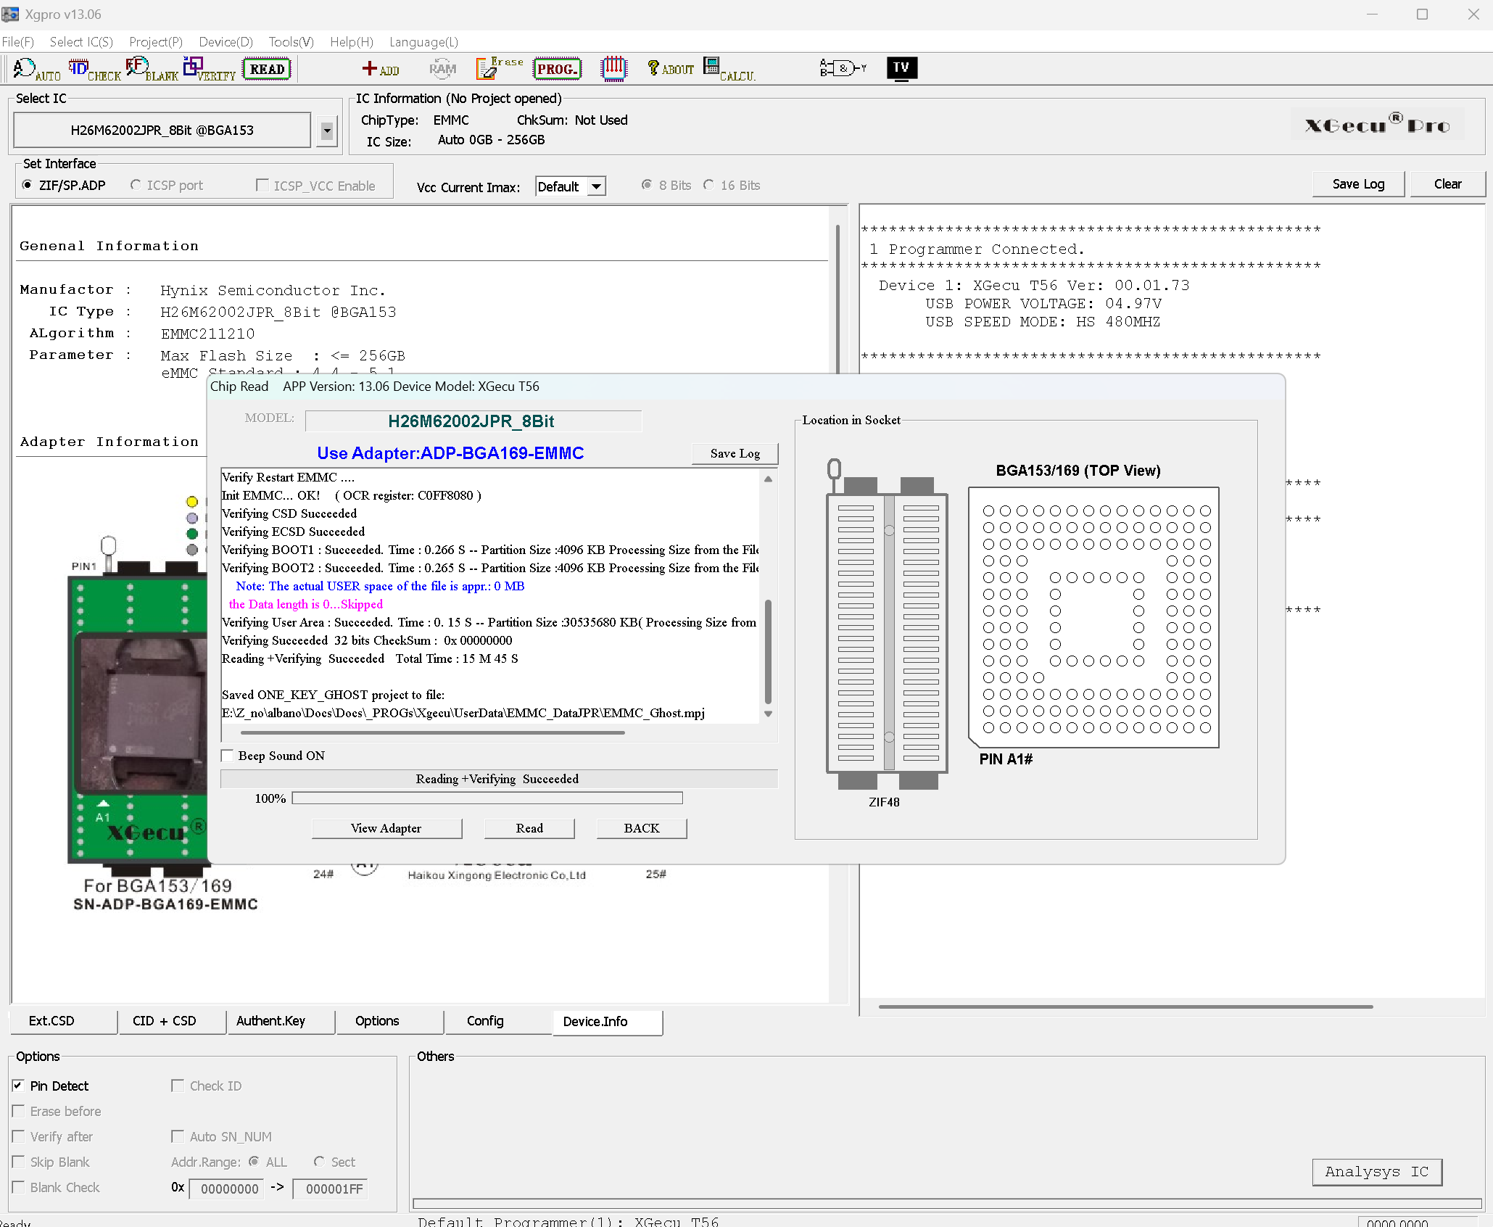Viewport: 1493px width, 1227px height.
Task: Click the ID CHECK toolbar icon
Action: click(x=94, y=70)
